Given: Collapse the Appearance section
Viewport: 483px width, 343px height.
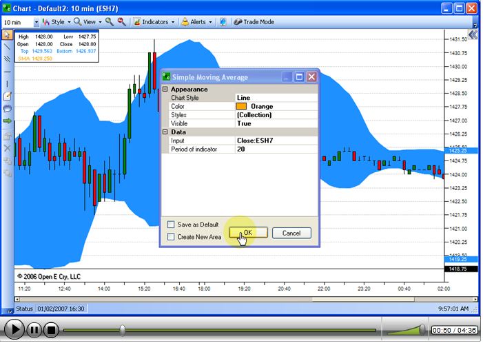Looking at the screenshot, I should (165, 90).
